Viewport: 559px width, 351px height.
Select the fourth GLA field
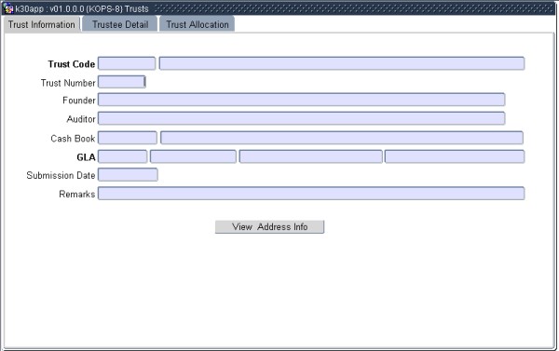click(x=455, y=156)
